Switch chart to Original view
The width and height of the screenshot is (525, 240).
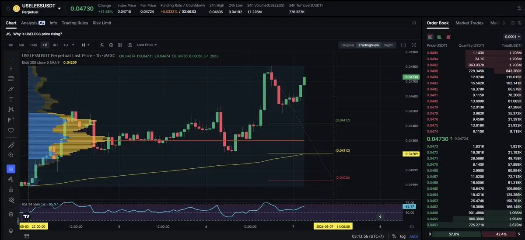coord(347,45)
